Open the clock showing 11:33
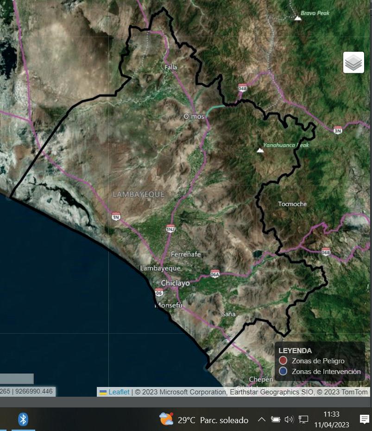Viewport: 372px width, 431px height. (x=331, y=419)
